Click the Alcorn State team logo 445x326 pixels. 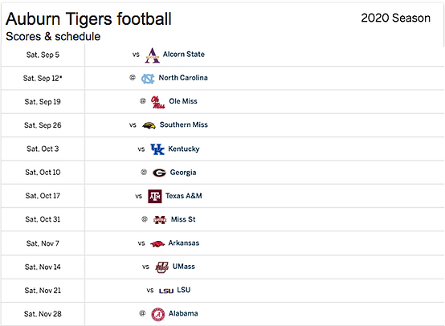[x=153, y=55]
